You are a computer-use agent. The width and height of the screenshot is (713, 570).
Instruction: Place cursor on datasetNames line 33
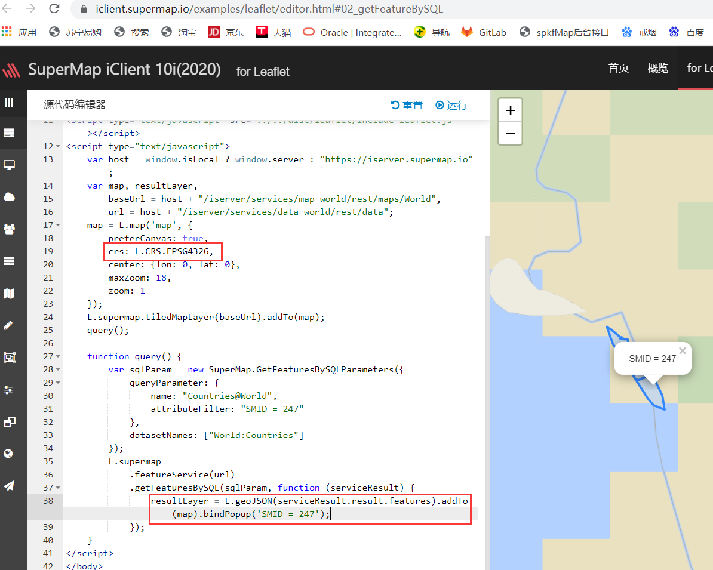click(x=216, y=436)
